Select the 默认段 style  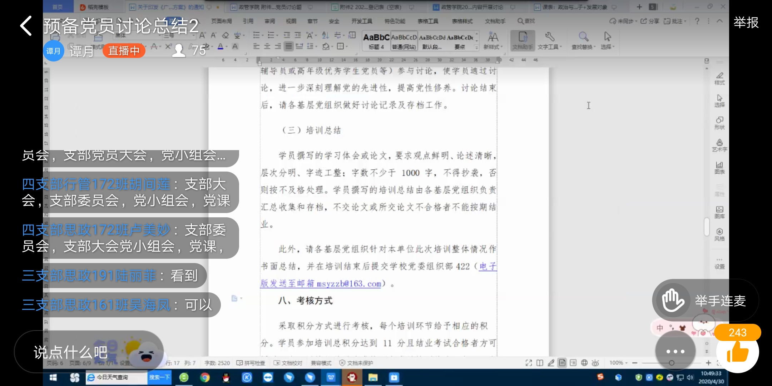432,41
